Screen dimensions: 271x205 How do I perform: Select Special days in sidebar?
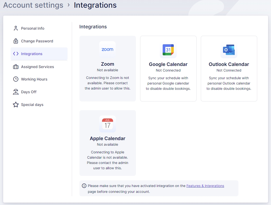pos(32,105)
